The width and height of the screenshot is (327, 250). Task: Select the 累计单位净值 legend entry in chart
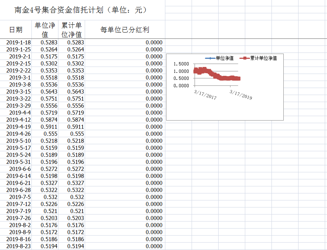[258, 58]
